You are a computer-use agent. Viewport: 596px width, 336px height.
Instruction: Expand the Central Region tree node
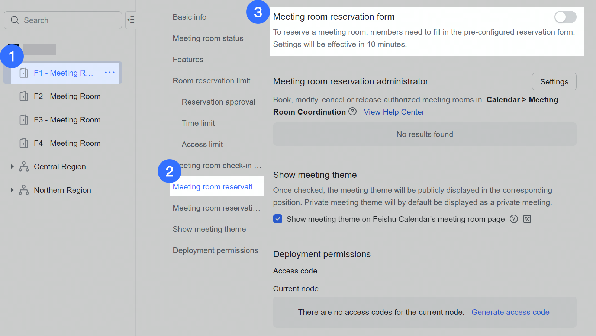[x=12, y=166]
